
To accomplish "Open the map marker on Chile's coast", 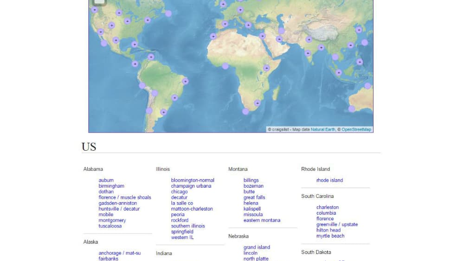I will coord(149,111).
